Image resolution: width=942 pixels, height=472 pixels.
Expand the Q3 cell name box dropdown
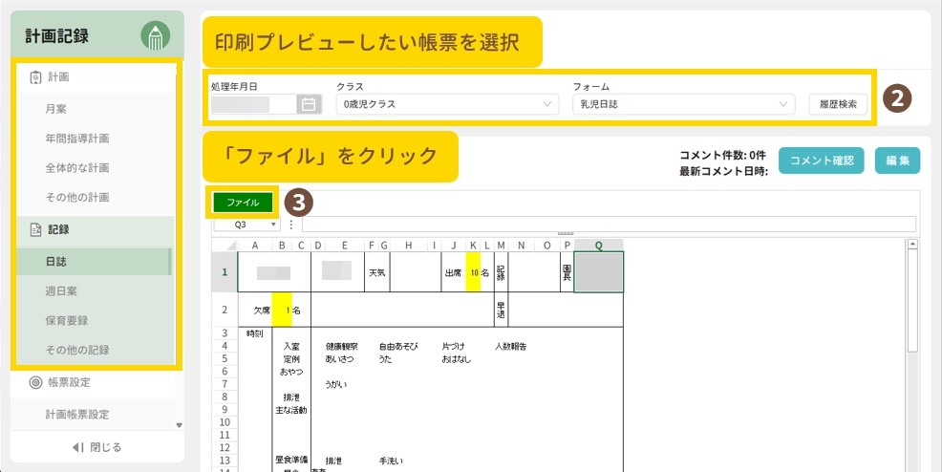[x=274, y=225]
